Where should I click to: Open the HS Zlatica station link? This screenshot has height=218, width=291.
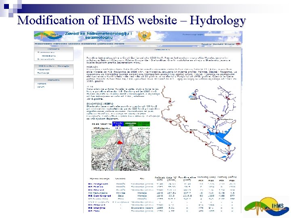96,187
